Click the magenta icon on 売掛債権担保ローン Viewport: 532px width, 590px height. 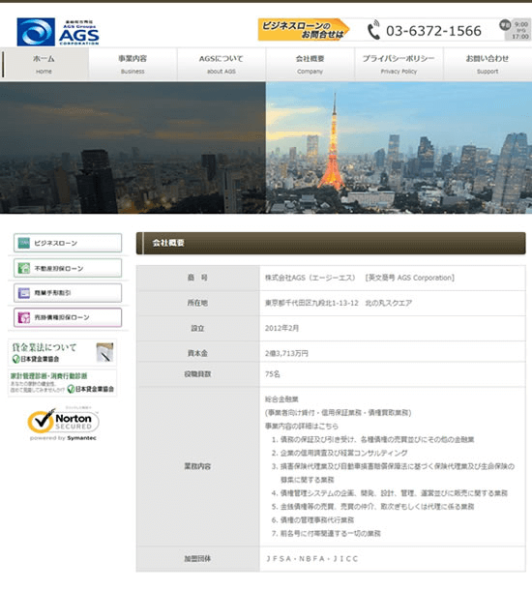pyautogui.click(x=24, y=317)
